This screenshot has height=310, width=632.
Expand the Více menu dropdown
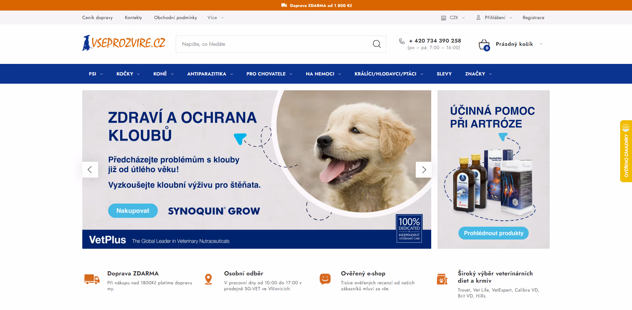215,17
